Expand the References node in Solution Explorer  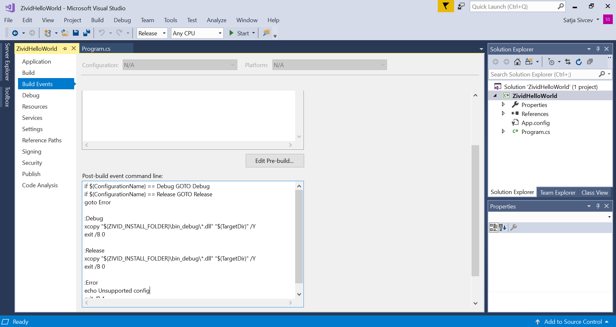503,113
